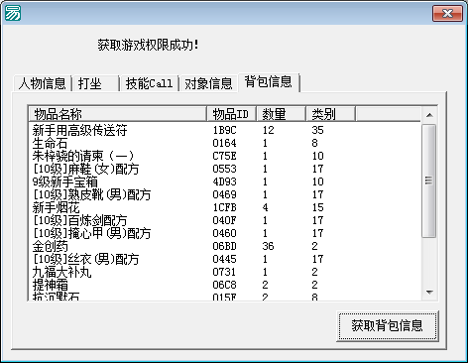This screenshot has height=363, width=468.
Task: Select the [10级]掩心甲(男)配方 row
Action: [x=225, y=233]
